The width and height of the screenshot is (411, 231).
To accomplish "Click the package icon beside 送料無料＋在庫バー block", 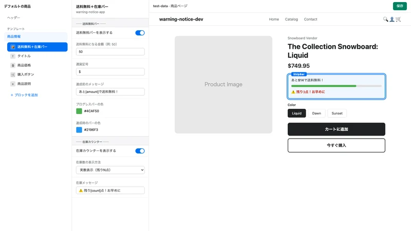I will click(13, 47).
